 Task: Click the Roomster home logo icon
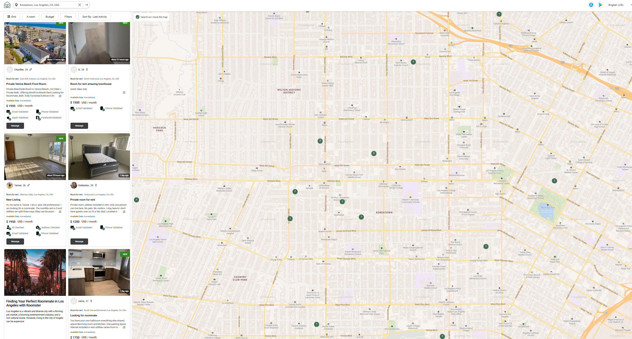[7, 5]
